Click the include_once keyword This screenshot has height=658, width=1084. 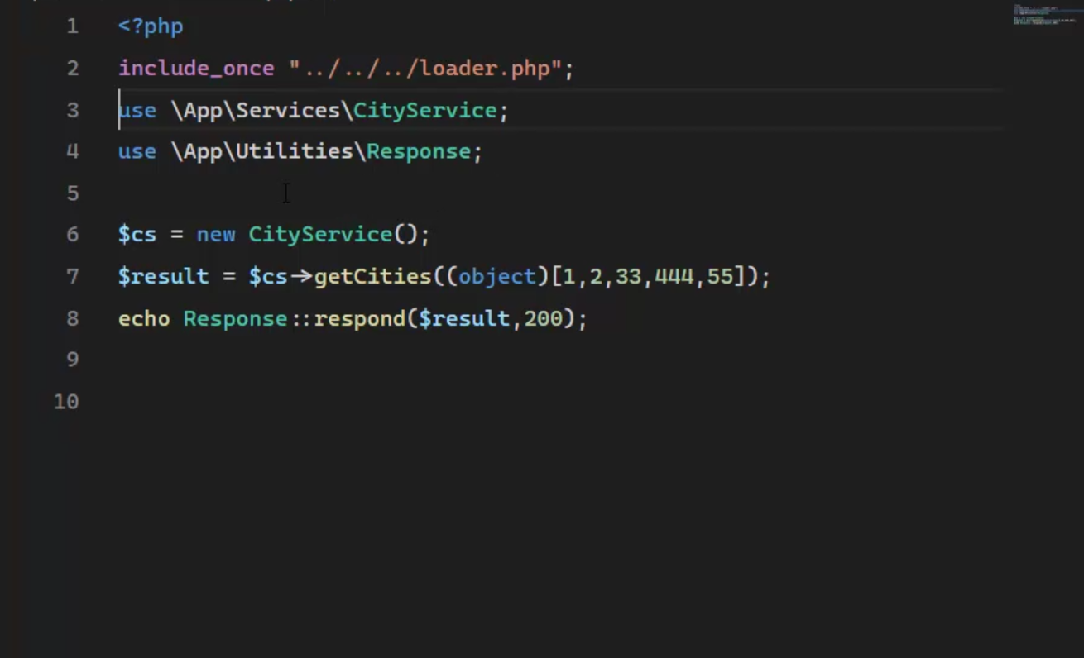click(196, 68)
